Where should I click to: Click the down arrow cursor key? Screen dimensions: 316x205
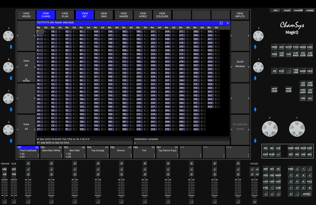(272, 194)
